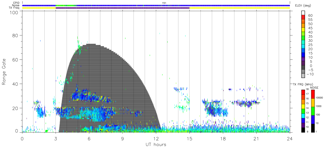Click the '100' tick label on Range Gate axis

pyautogui.click(x=15, y=12)
